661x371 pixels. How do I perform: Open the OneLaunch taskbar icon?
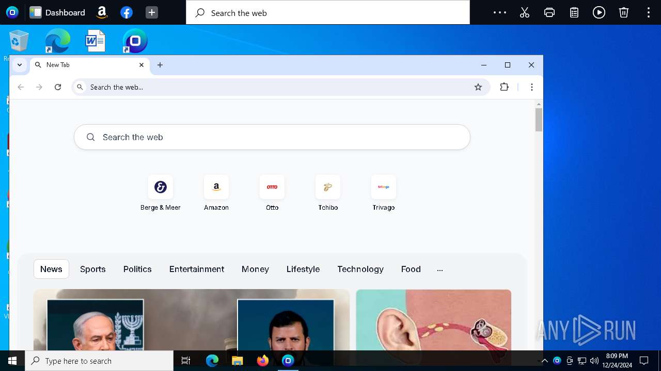tap(288, 361)
